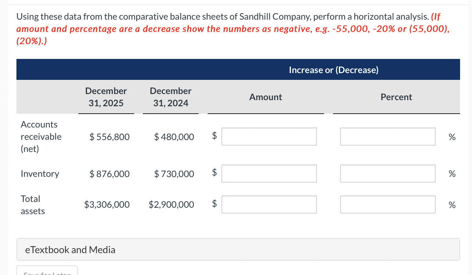
Task: Click the $2,900,000 Total assets value
Action: tap(171, 204)
